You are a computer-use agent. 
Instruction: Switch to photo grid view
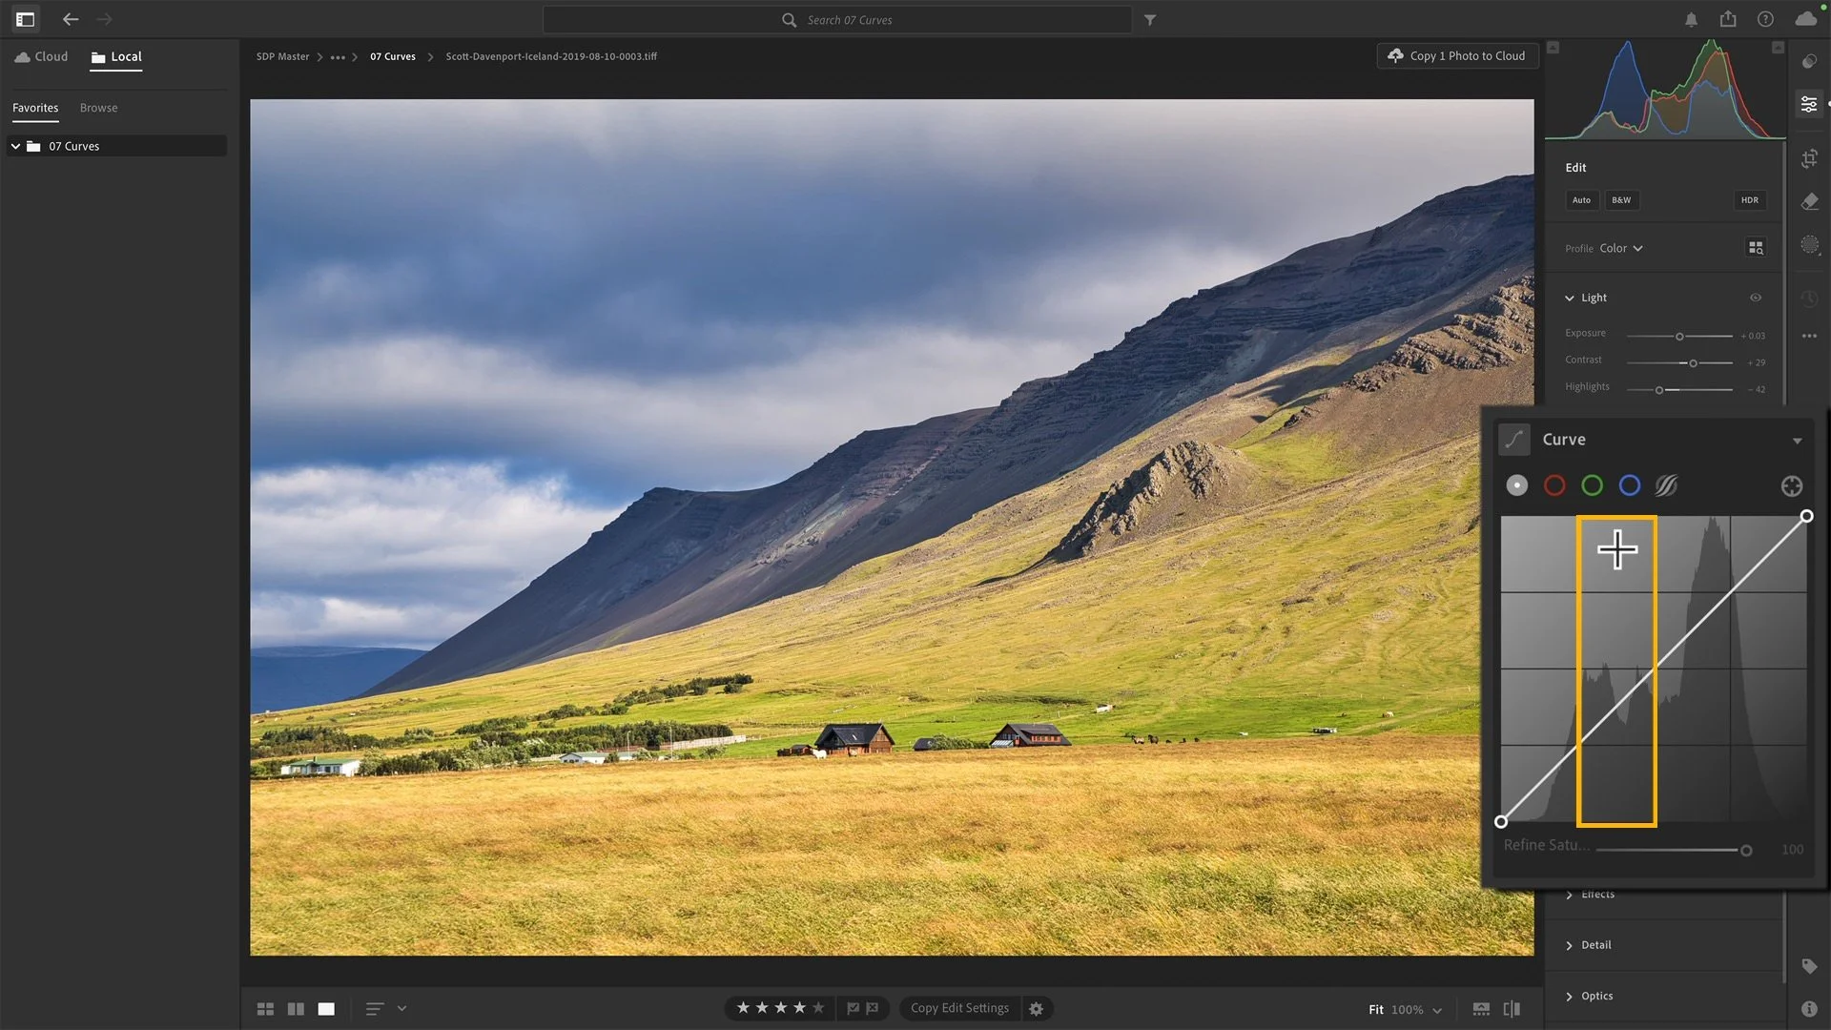(265, 1009)
